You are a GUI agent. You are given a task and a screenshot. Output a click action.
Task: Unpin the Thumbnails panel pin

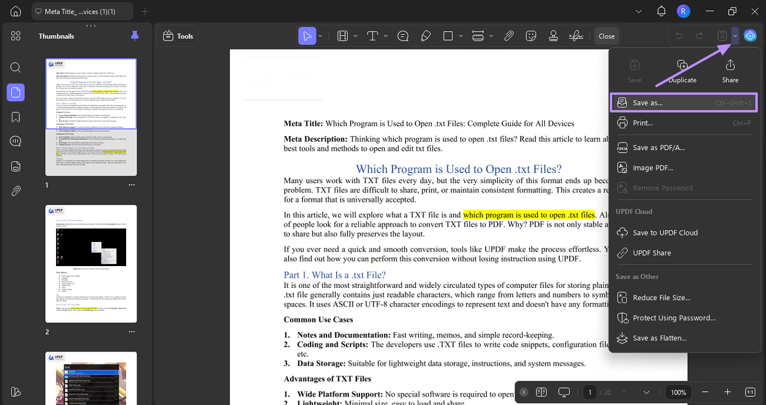(135, 36)
